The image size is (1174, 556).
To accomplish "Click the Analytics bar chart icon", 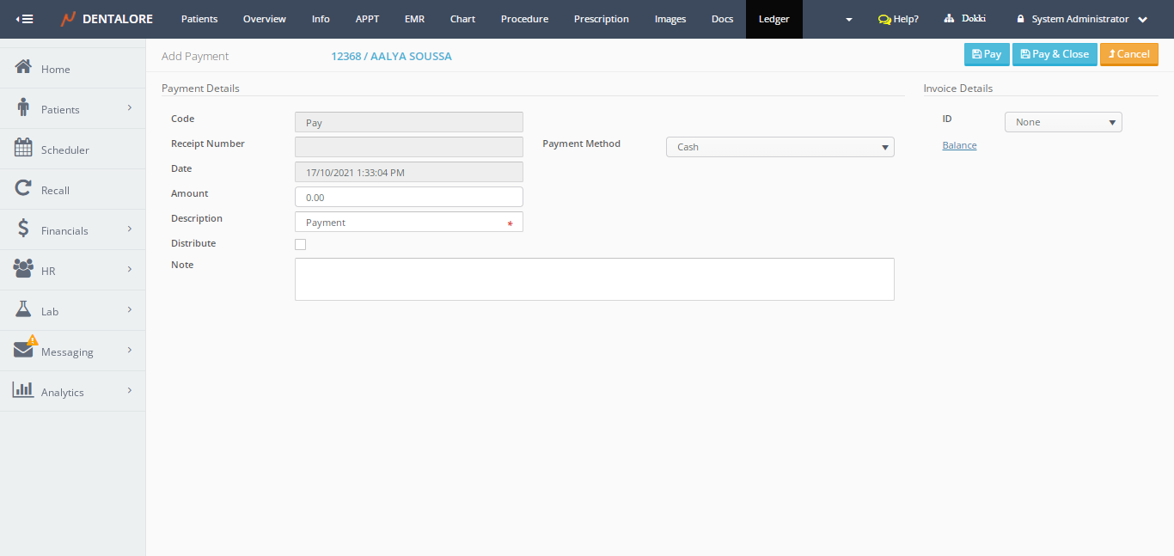I will click(x=23, y=391).
